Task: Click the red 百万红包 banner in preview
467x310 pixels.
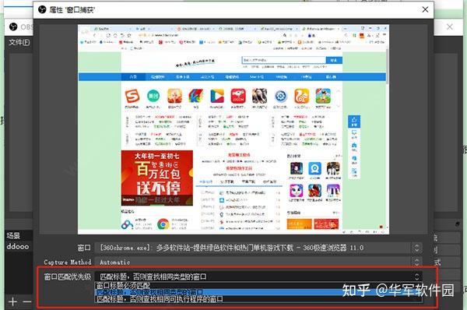Action: coord(157,178)
